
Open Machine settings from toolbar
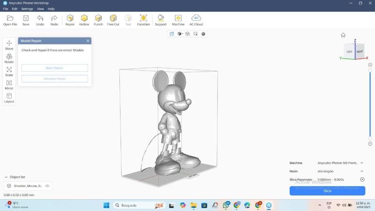coord(178,20)
